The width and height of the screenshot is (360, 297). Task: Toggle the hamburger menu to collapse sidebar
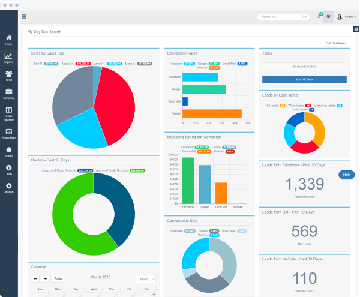coord(24,17)
